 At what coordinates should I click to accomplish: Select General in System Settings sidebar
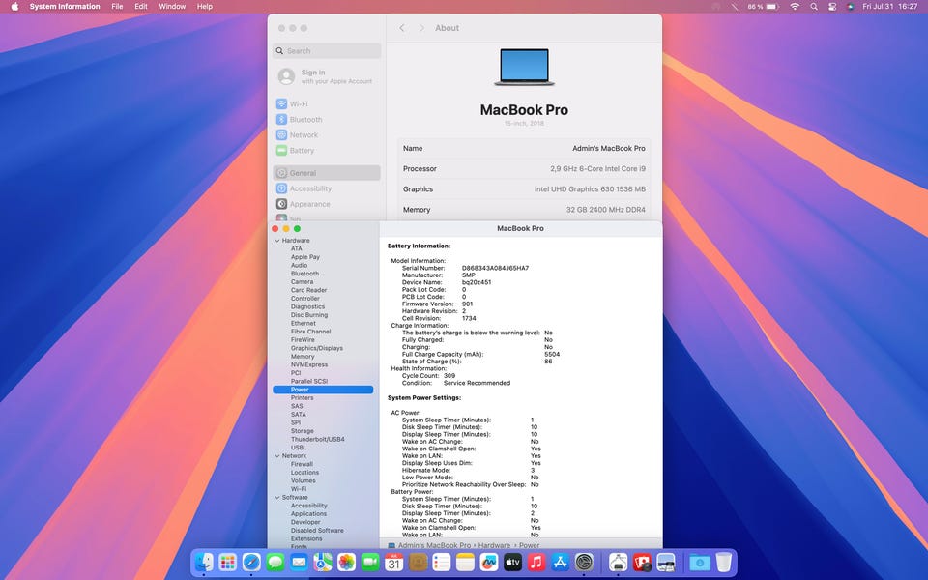[x=327, y=173]
